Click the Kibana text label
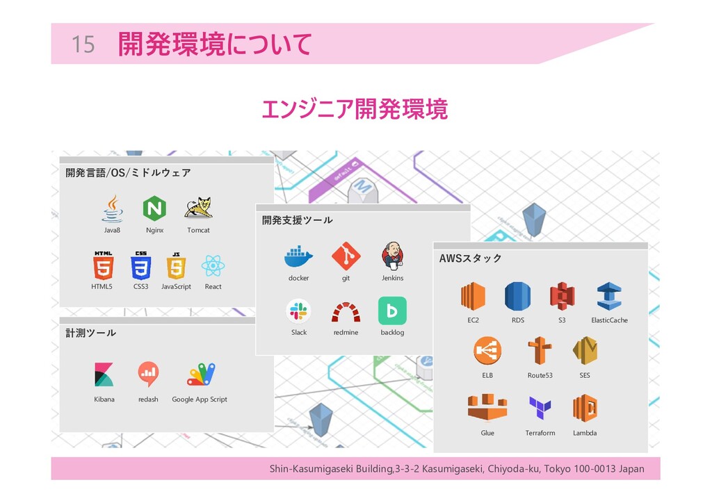Screen dimensions: 712x503 pos(104,399)
